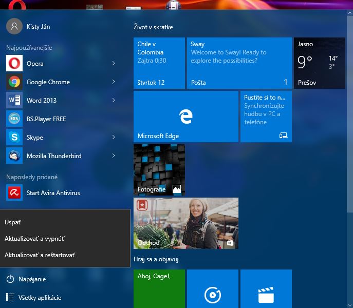Select Uspať from the power menu

click(65, 222)
